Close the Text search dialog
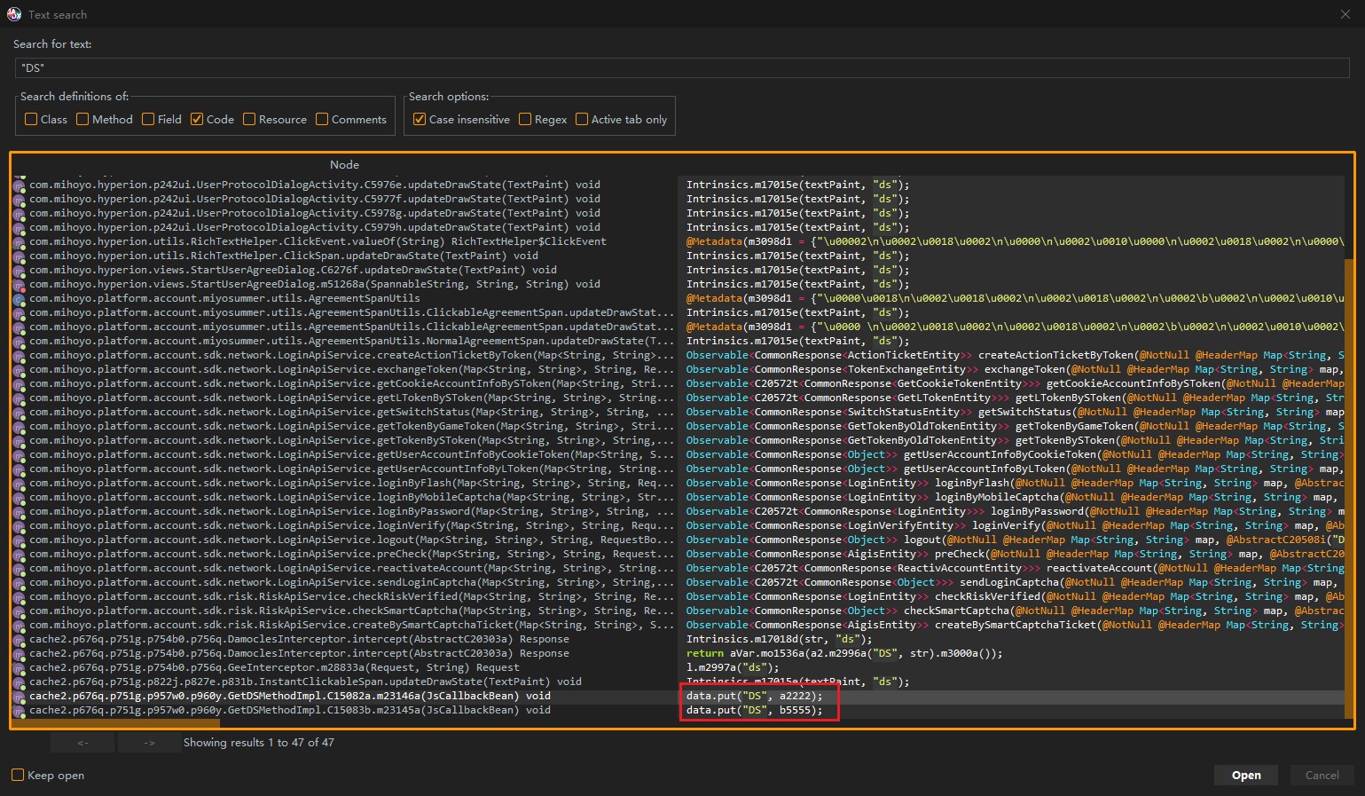Image resolution: width=1365 pixels, height=796 pixels. tap(1345, 14)
